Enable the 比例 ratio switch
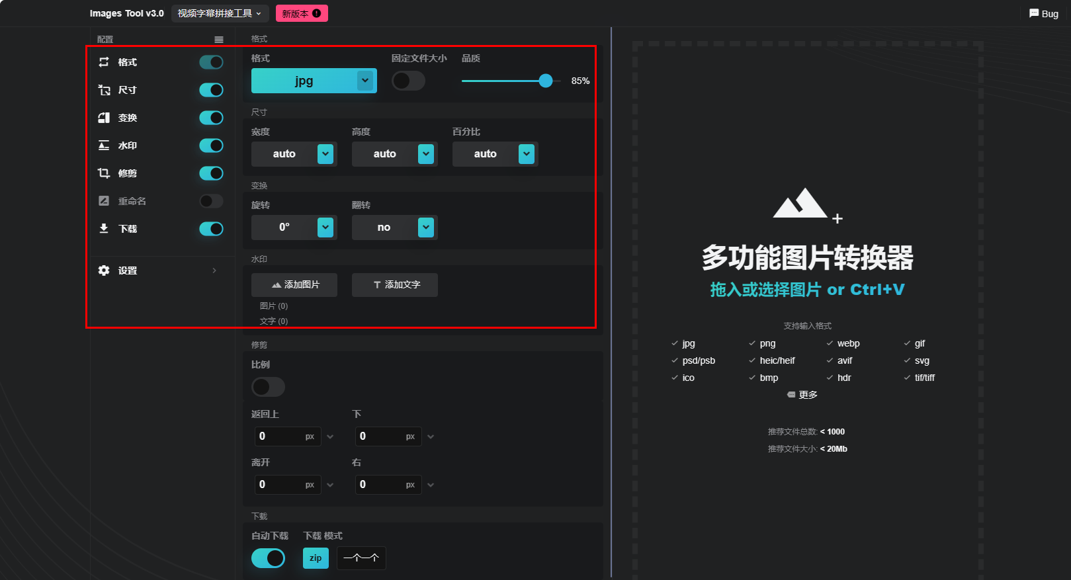 [x=268, y=387]
